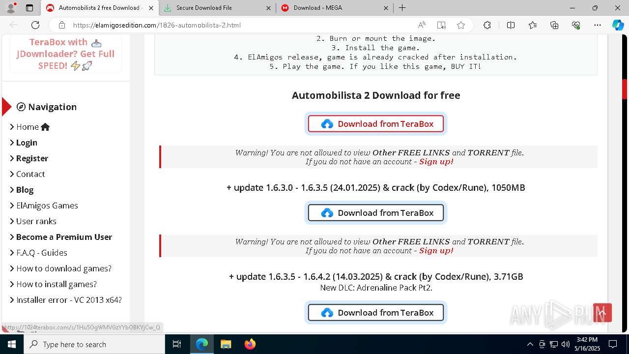This screenshot has height=354, width=629.
Task: Open the volume control in system tray
Action: pos(566,344)
